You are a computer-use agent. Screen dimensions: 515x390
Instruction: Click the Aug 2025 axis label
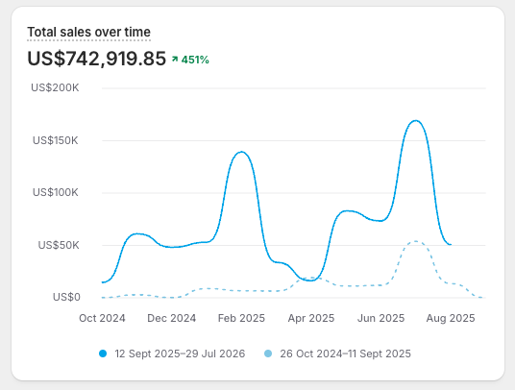[x=451, y=318]
